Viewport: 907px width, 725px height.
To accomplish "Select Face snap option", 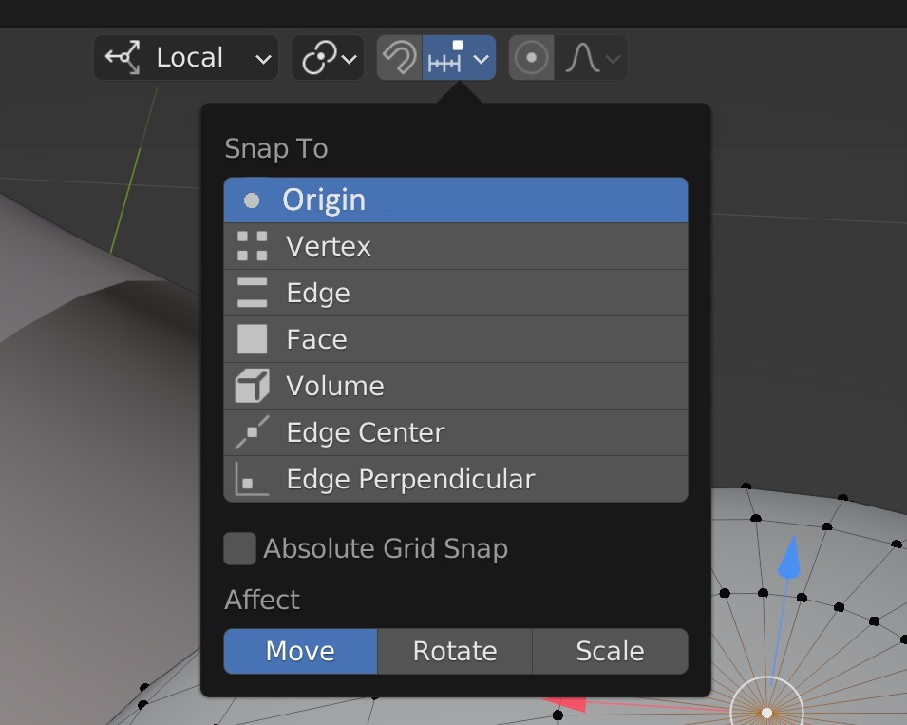I will click(x=456, y=339).
